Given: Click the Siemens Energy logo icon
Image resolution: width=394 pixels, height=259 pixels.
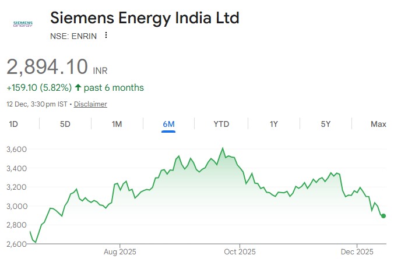Looking at the screenshot, I should (x=23, y=24).
